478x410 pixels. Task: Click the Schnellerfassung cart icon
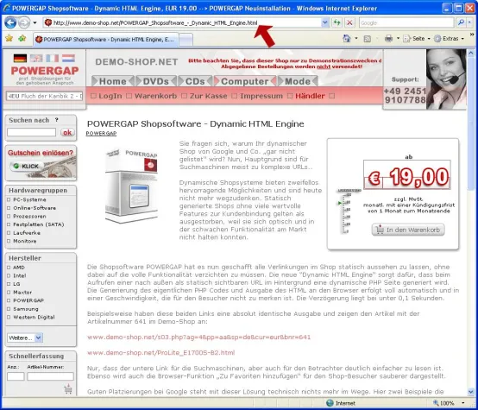(x=68, y=389)
